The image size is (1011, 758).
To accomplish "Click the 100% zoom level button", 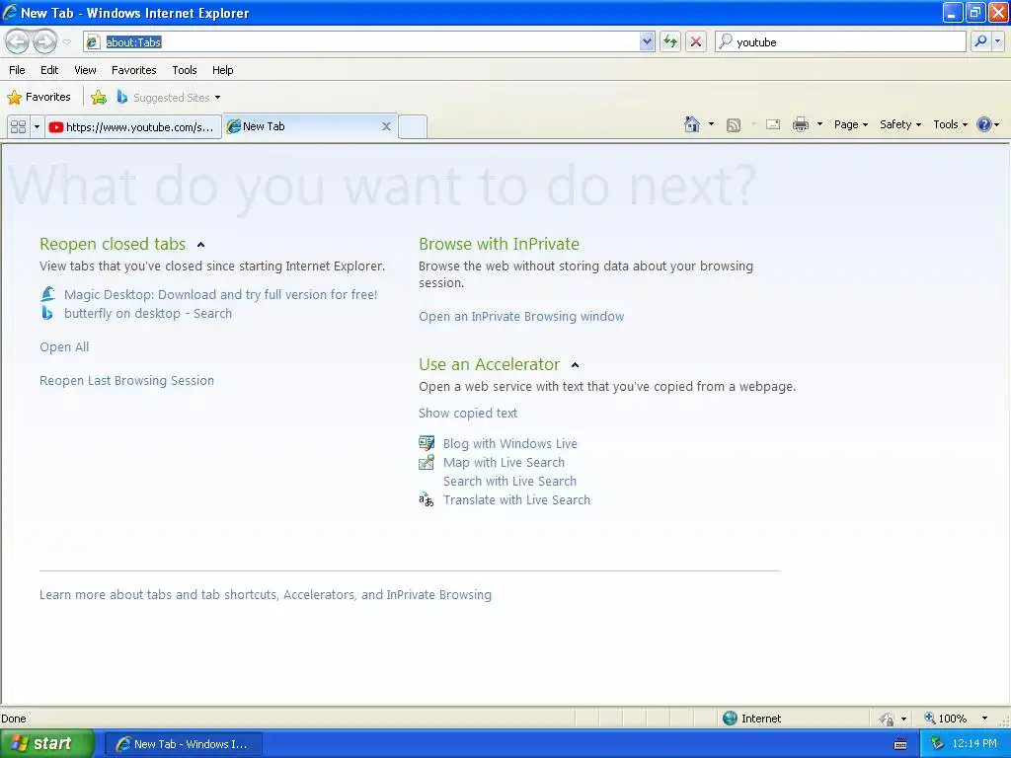I will coord(945,719).
